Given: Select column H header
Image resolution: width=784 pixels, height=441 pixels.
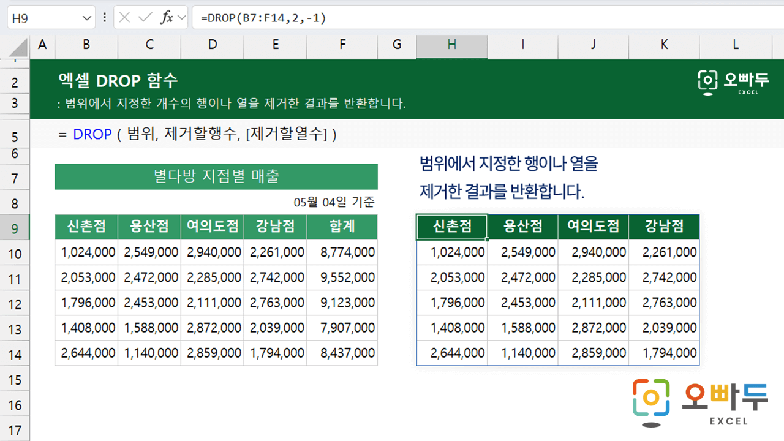Looking at the screenshot, I should 451,45.
